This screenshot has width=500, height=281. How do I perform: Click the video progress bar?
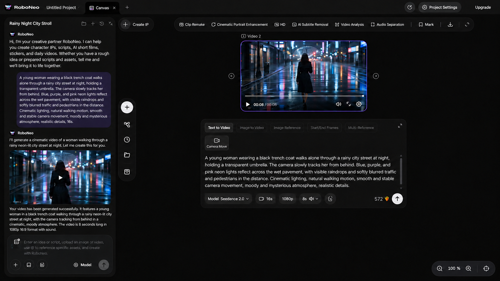click(304, 96)
